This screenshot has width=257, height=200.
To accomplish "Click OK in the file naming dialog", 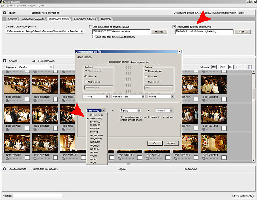I will [x=155, y=143].
